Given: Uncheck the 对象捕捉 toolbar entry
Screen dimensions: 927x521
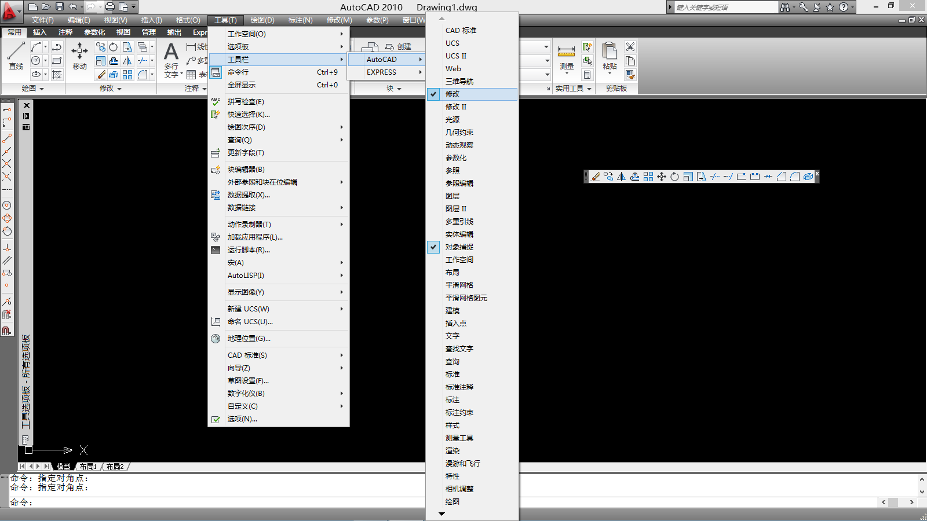Looking at the screenshot, I should (x=472, y=247).
